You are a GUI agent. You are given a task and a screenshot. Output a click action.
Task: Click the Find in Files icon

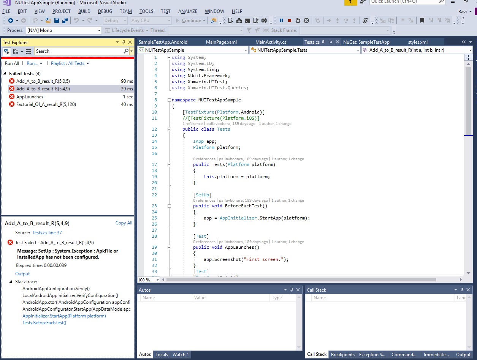(214, 21)
